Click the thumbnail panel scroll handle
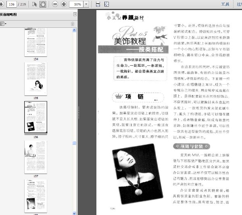The image size is (242, 215). [x=74, y=143]
